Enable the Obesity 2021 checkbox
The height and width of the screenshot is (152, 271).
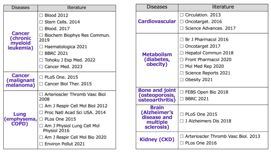click(x=182, y=80)
